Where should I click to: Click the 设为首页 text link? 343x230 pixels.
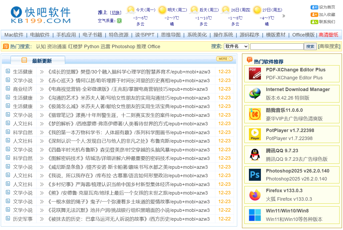pyautogui.click(x=327, y=7)
